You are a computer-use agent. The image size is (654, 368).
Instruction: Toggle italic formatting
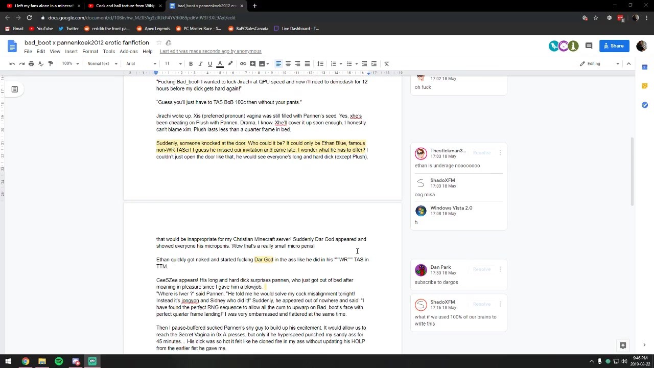[x=200, y=64]
